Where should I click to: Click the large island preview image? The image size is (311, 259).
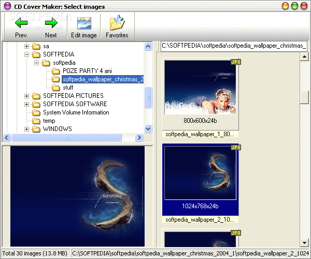click(77, 196)
